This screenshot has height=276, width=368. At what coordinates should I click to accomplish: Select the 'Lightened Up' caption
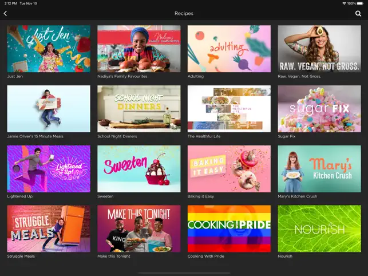pyautogui.click(x=20, y=196)
